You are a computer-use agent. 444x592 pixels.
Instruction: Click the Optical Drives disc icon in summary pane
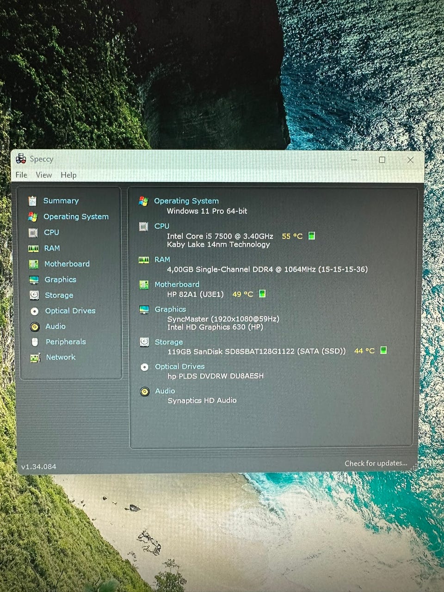(x=145, y=367)
